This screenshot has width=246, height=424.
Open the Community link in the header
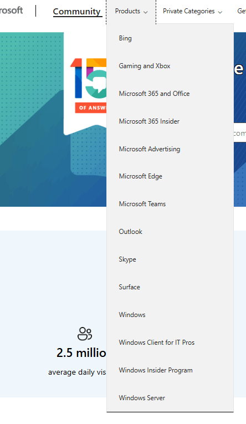77,11
